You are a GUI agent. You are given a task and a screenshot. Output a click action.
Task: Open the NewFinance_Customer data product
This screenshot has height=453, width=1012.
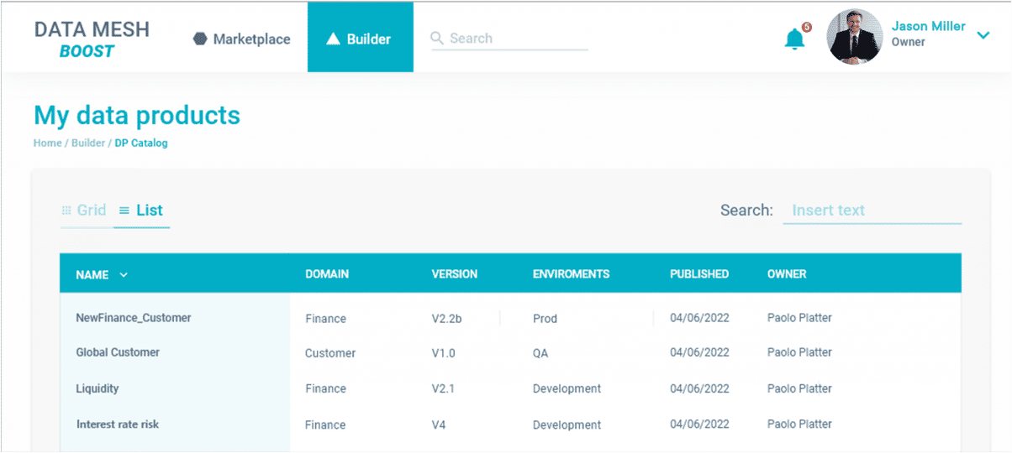[134, 318]
